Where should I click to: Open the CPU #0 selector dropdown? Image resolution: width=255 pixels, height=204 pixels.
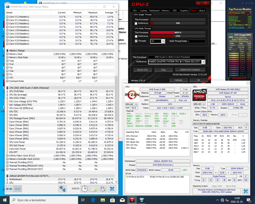click(x=131, y=104)
